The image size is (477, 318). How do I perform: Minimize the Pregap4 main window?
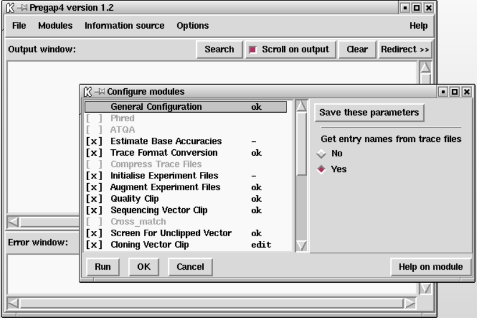(x=405, y=8)
